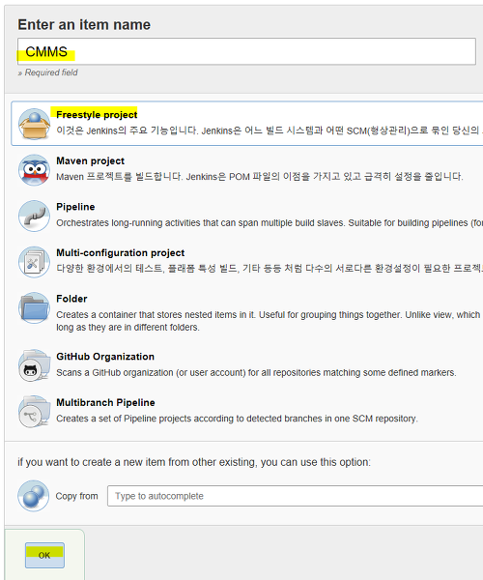
Task: Select the GitHub Organization title
Action: [x=105, y=356]
